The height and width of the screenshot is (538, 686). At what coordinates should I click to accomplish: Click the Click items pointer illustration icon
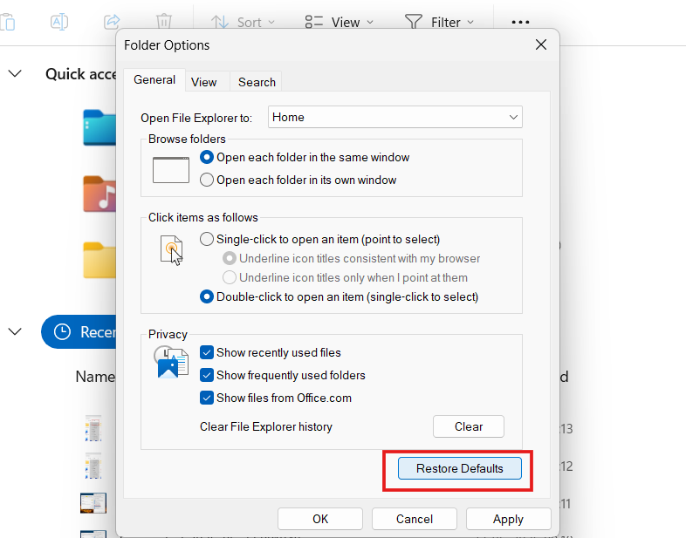tap(171, 250)
